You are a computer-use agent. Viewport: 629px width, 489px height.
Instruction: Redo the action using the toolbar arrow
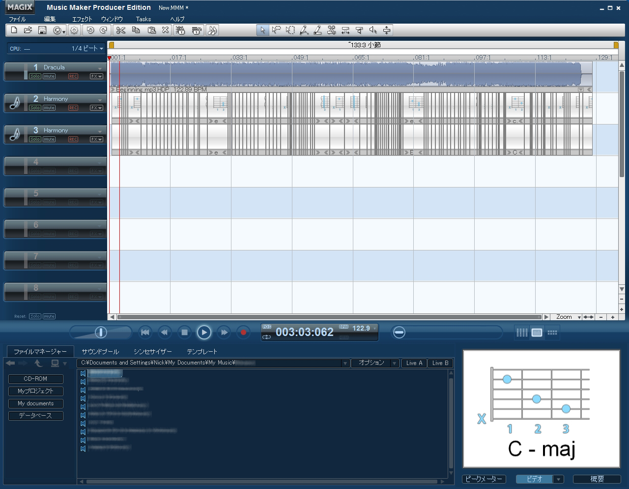click(x=103, y=30)
